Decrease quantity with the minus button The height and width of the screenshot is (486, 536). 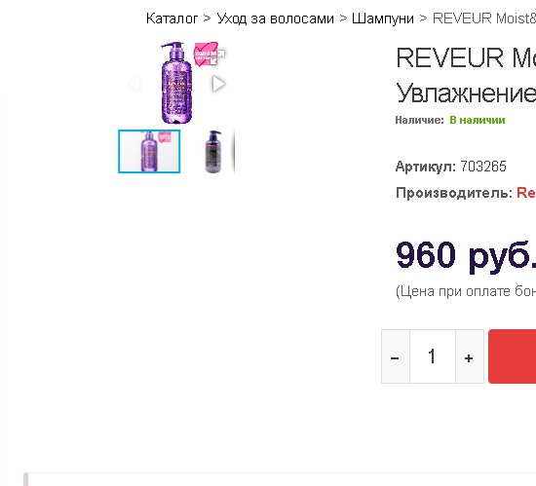tap(395, 356)
